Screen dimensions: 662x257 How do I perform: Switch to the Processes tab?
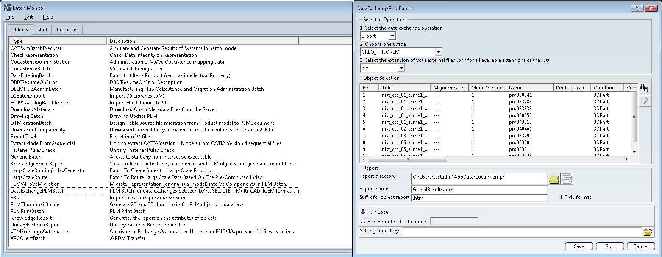tap(67, 30)
